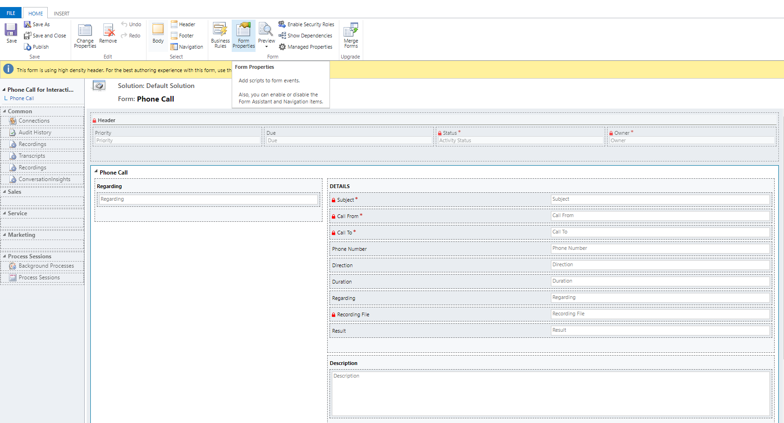Select Process Sessions navigation item

pyautogui.click(x=43, y=277)
